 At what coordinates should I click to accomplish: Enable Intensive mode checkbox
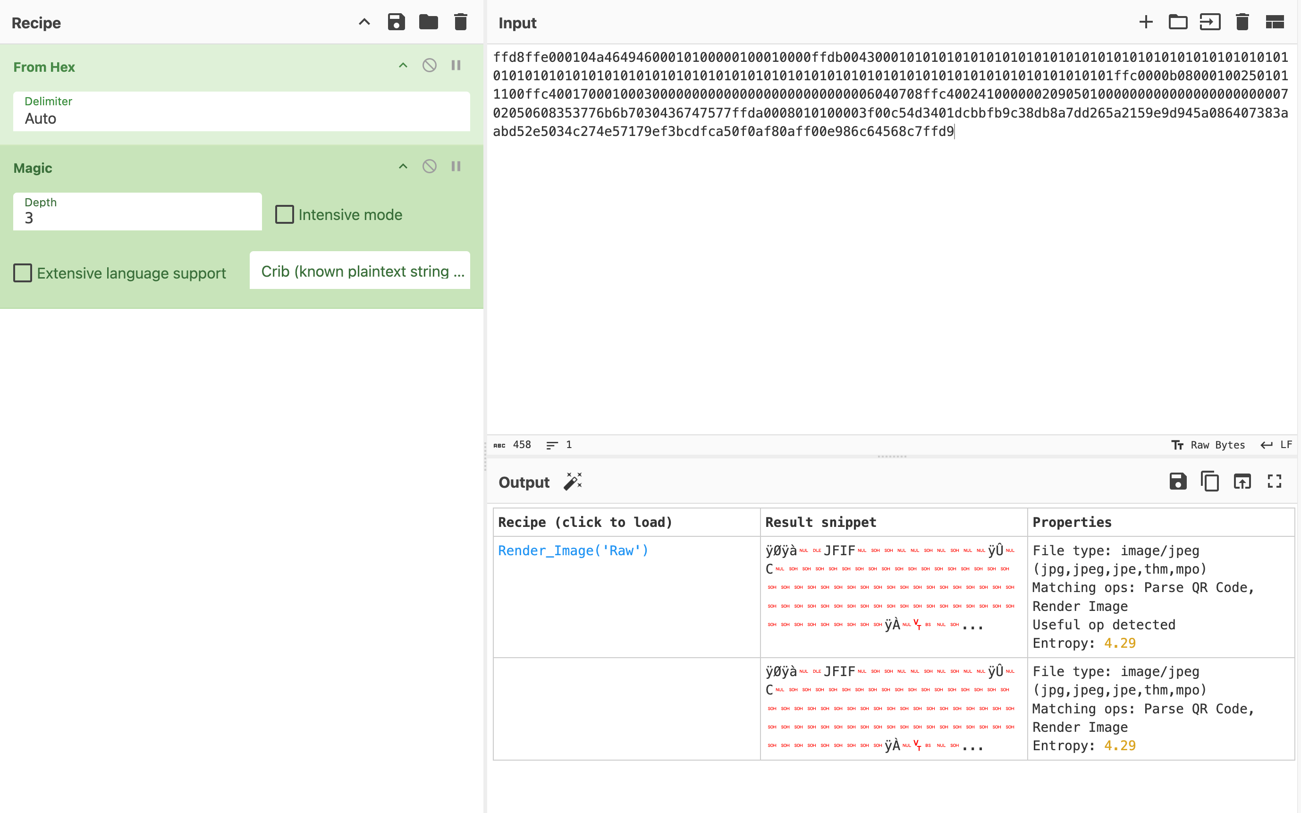[x=284, y=214]
